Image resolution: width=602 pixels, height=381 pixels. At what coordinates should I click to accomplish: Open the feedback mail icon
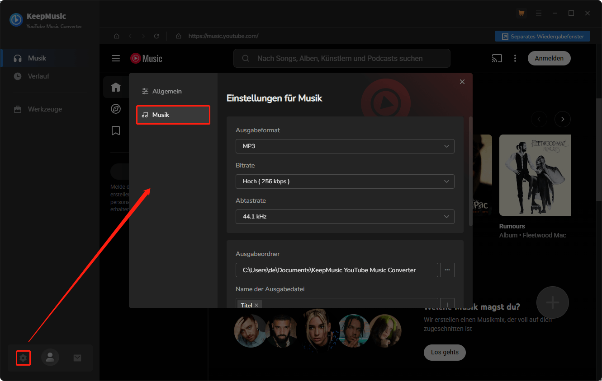(x=77, y=358)
